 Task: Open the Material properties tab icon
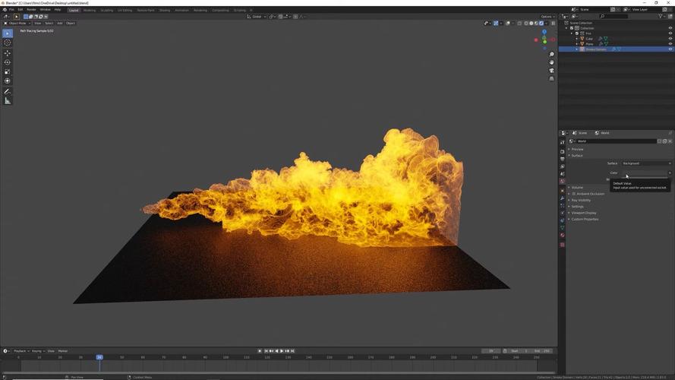[562, 236]
